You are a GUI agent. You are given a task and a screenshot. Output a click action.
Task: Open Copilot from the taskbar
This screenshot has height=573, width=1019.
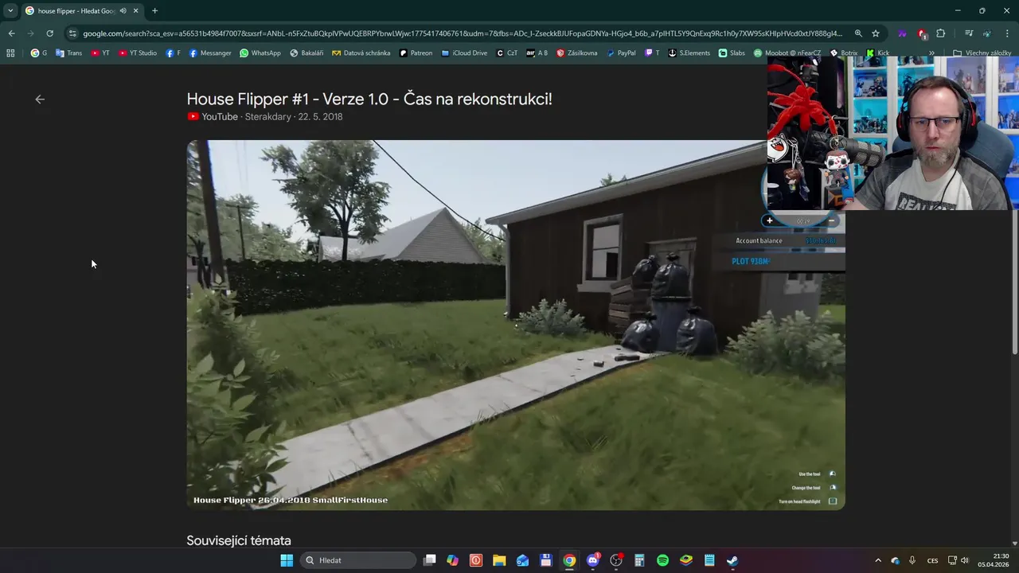[x=453, y=560]
